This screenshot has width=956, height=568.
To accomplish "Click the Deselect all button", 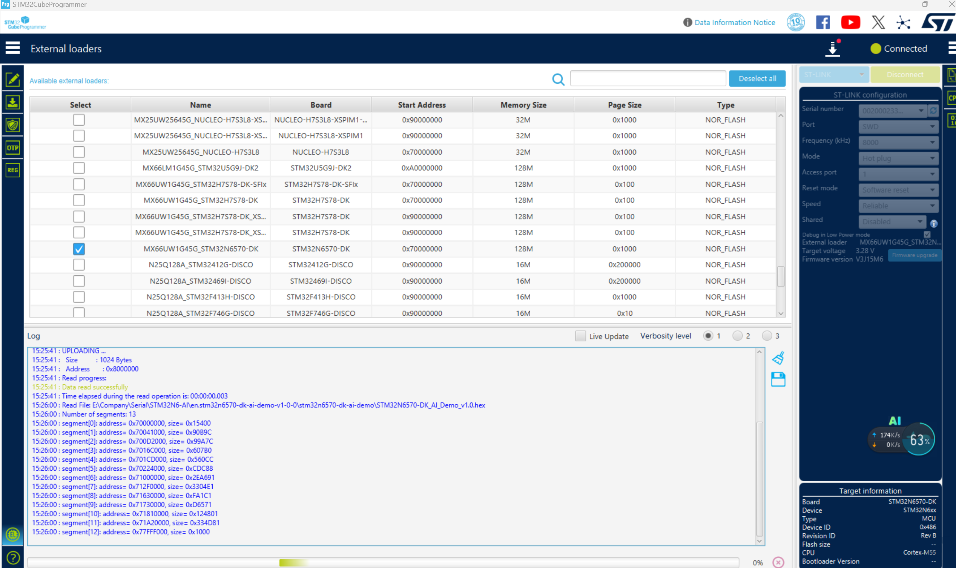I will [757, 78].
